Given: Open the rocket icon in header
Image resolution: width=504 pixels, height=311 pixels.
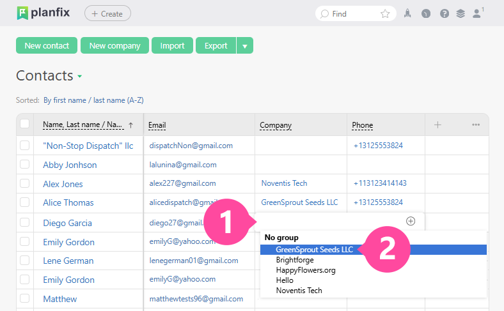Looking at the screenshot, I should (407, 13).
